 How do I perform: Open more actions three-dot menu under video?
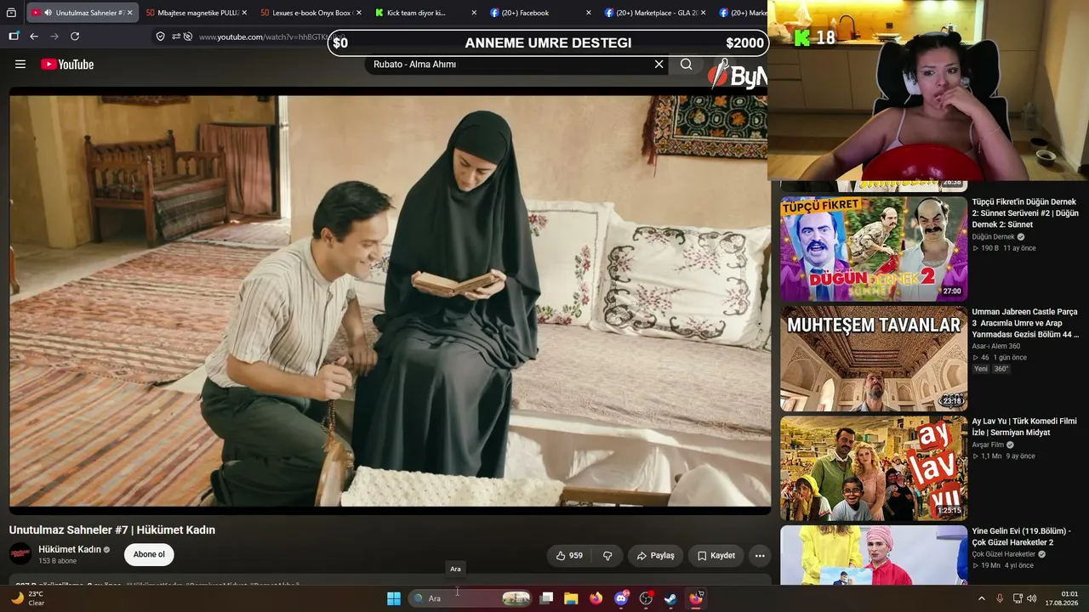(x=760, y=556)
